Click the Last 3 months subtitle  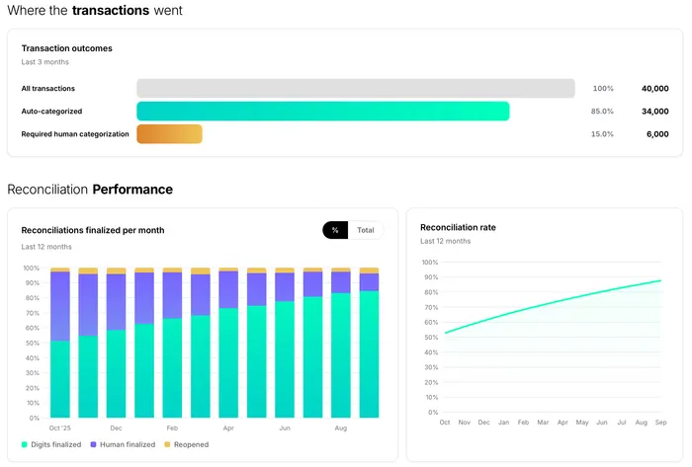(45, 62)
